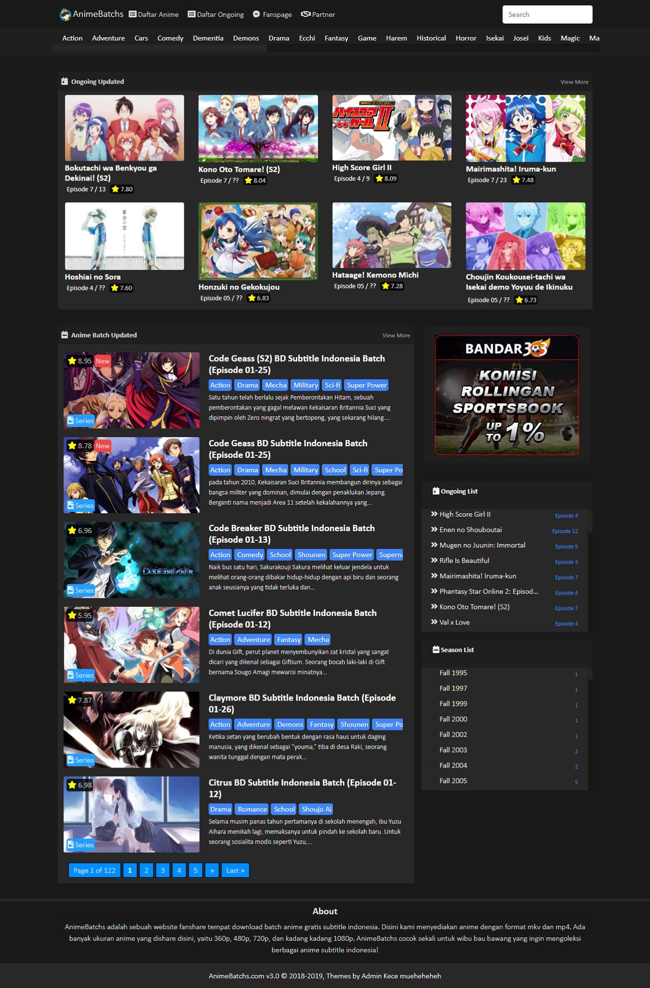This screenshot has height=988, width=650.
Task: Click the Mecha tag under Comet Lucifer
Action: (318, 640)
